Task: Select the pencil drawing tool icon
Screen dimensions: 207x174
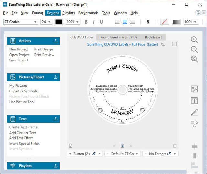Action: (194, 113)
